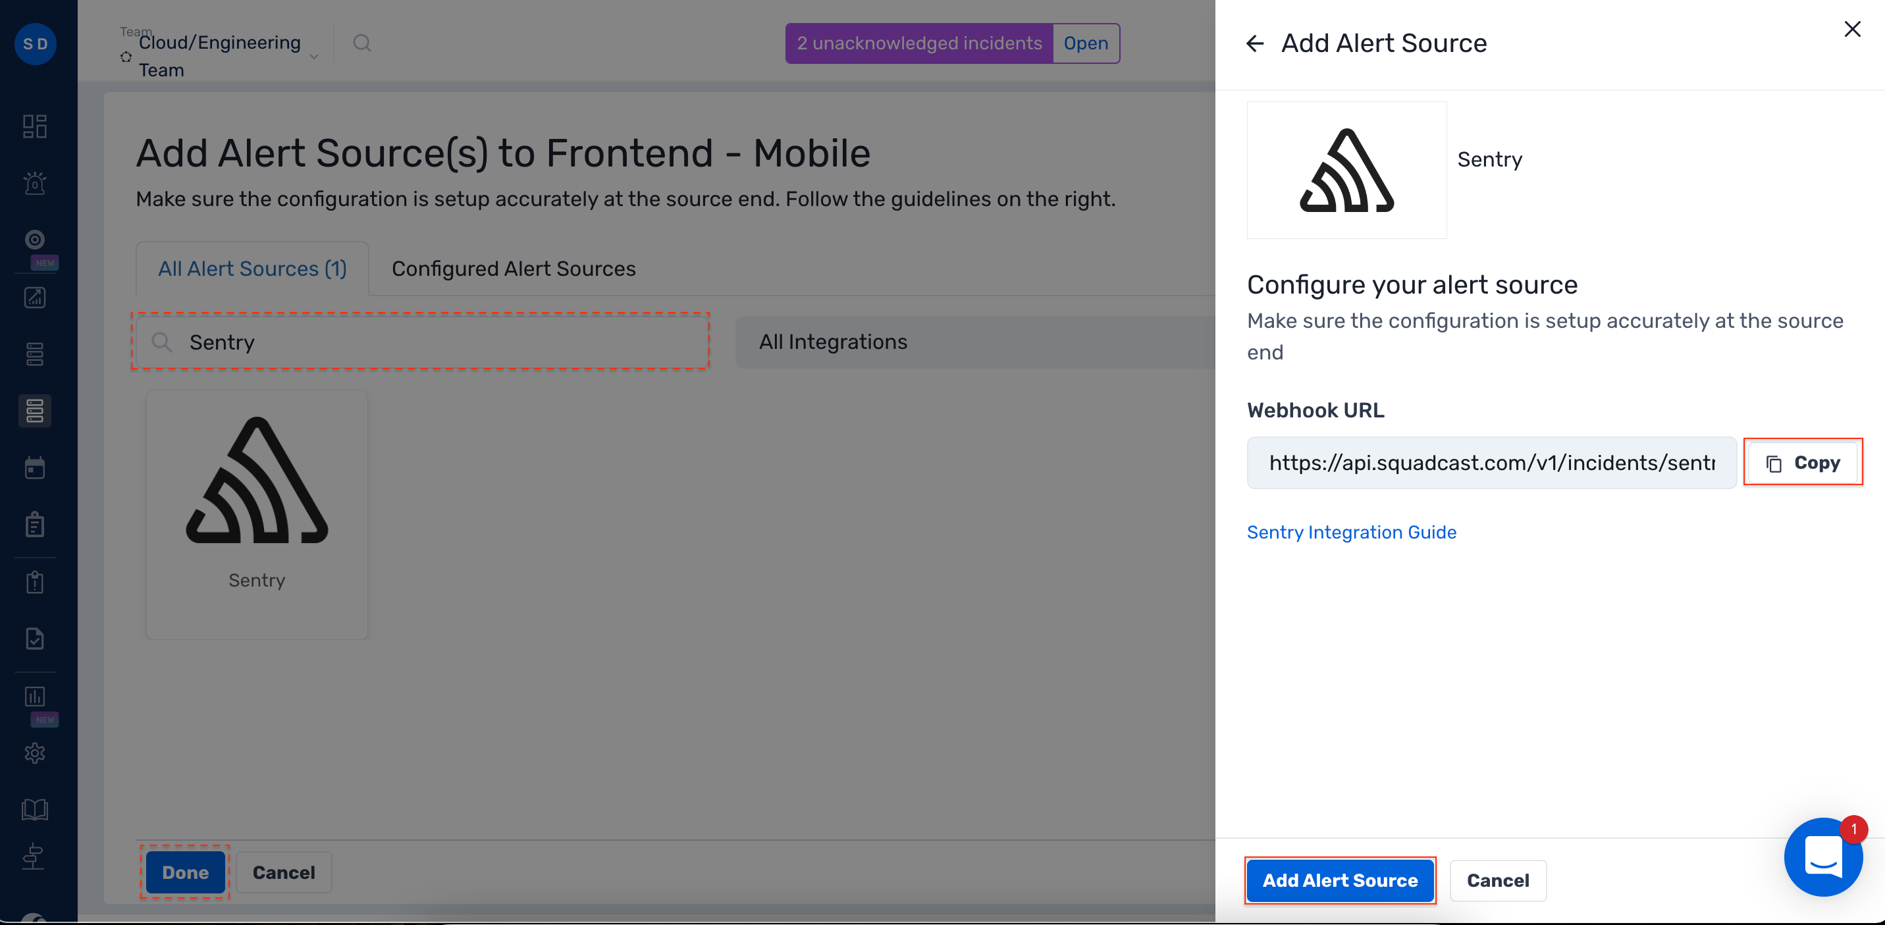The height and width of the screenshot is (925, 1885).
Task: Open the chat support bubble
Action: pos(1823,857)
